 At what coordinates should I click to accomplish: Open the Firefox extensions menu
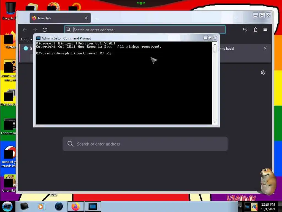coord(255,30)
